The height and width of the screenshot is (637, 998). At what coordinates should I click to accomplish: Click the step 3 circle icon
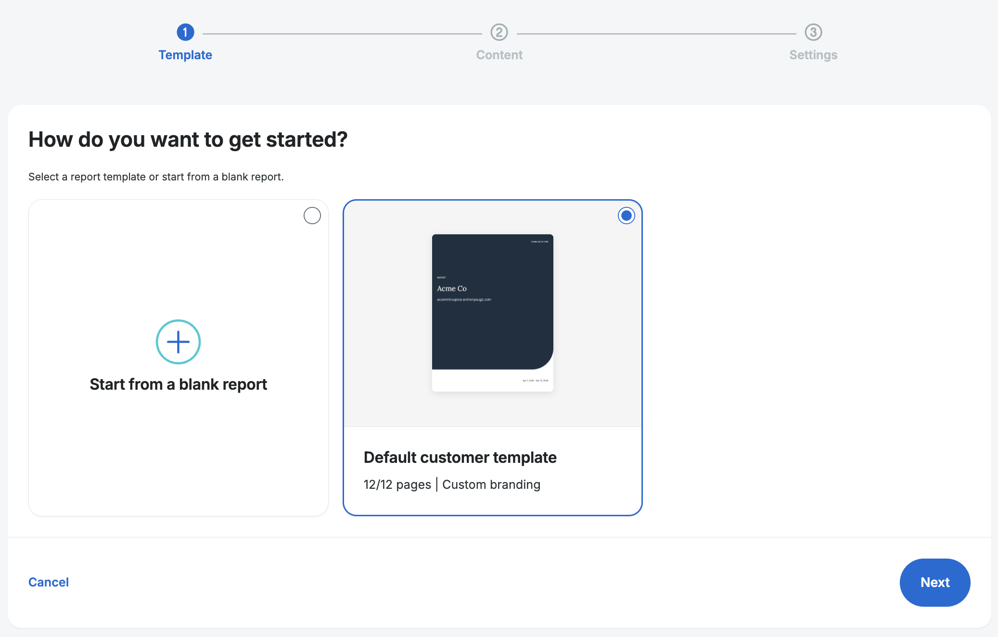[x=813, y=32]
